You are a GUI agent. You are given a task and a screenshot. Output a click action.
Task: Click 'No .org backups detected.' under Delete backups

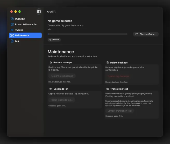pos(116,82)
